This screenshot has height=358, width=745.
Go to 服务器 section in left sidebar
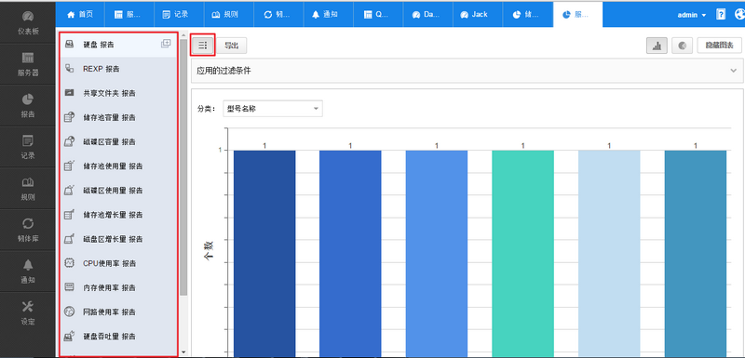[x=28, y=64]
